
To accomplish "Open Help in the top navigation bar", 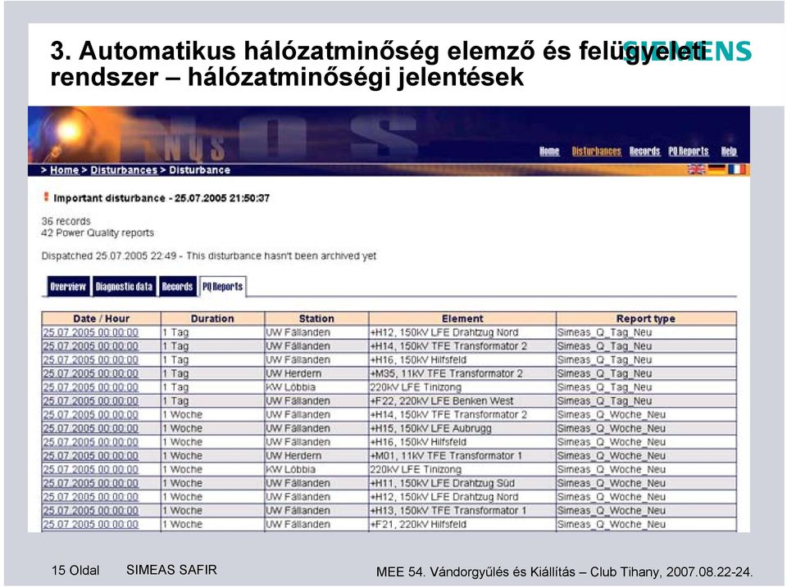I will 729,151.
